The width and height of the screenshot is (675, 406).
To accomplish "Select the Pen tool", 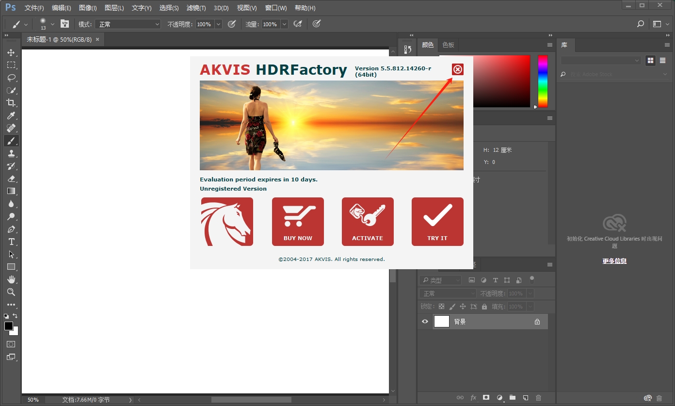I will tap(11, 229).
